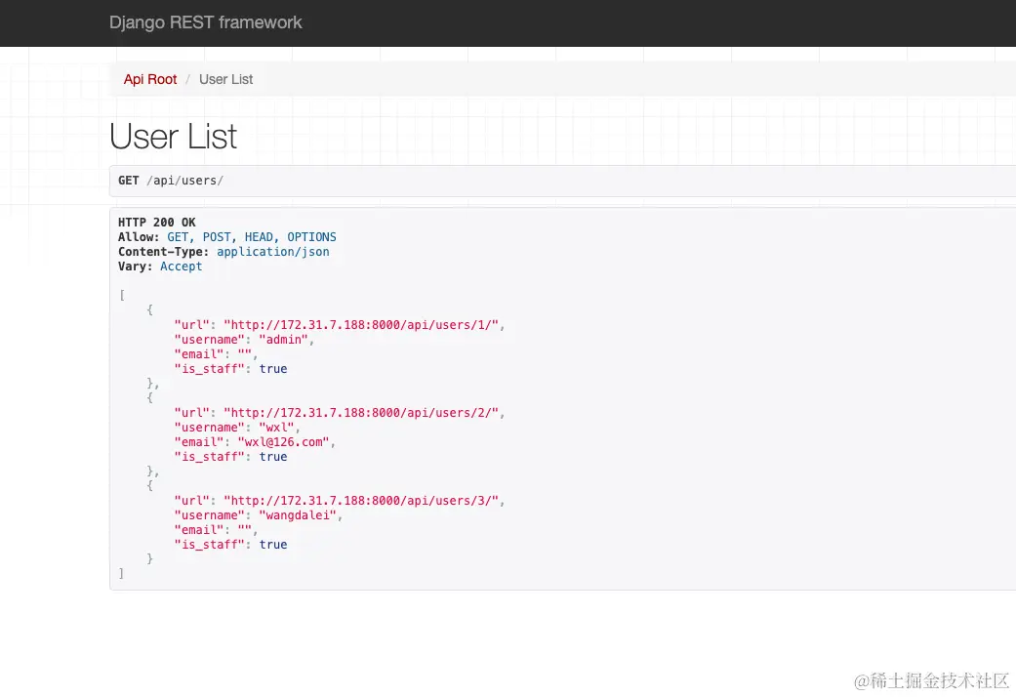Click the HTTP 200 OK status line
The height and width of the screenshot is (697, 1016).
(x=157, y=223)
